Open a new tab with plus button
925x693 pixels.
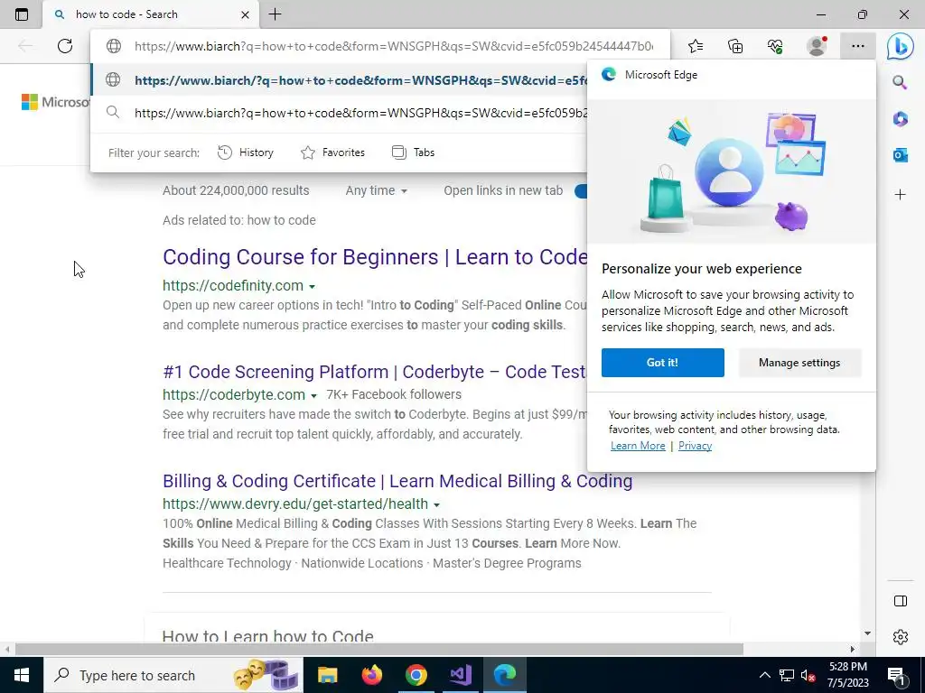[x=275, y=14]
